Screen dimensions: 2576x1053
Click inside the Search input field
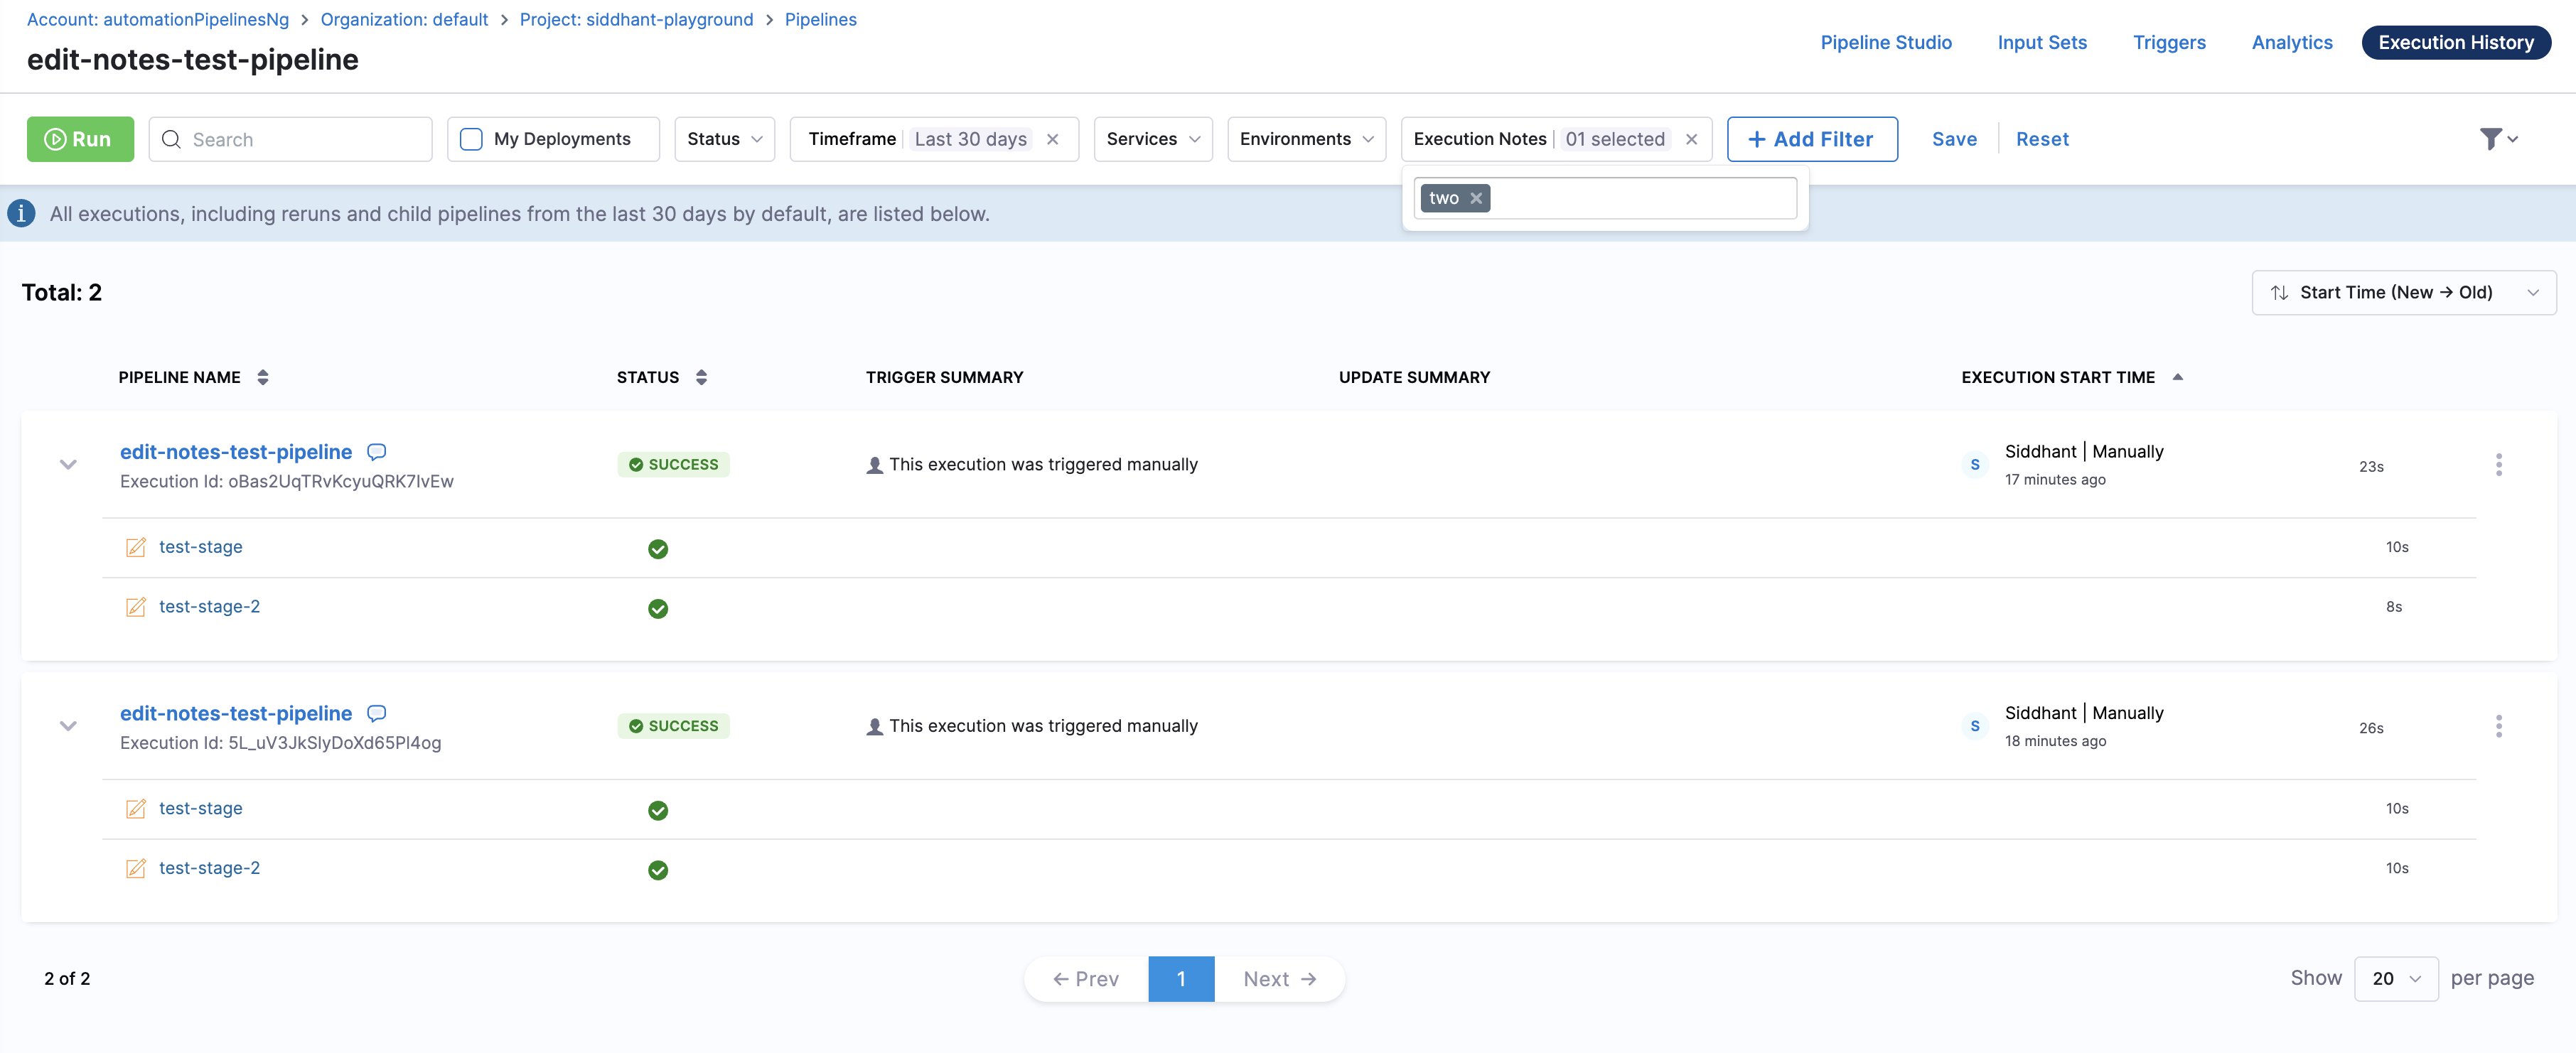tap(290, 139)
